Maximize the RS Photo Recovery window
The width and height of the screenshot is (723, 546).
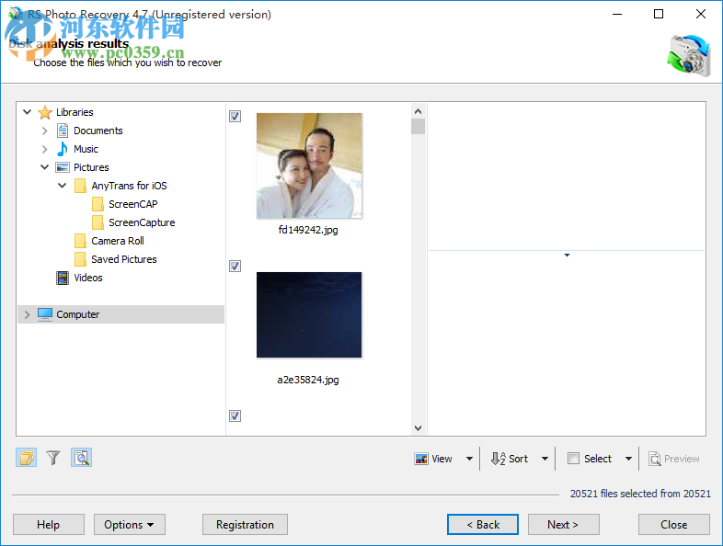pyautogui.click(x=659, y=15)
